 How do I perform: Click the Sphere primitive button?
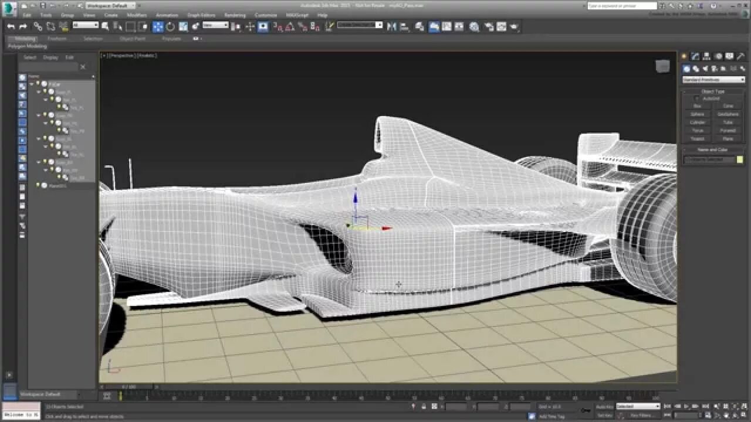698,114
